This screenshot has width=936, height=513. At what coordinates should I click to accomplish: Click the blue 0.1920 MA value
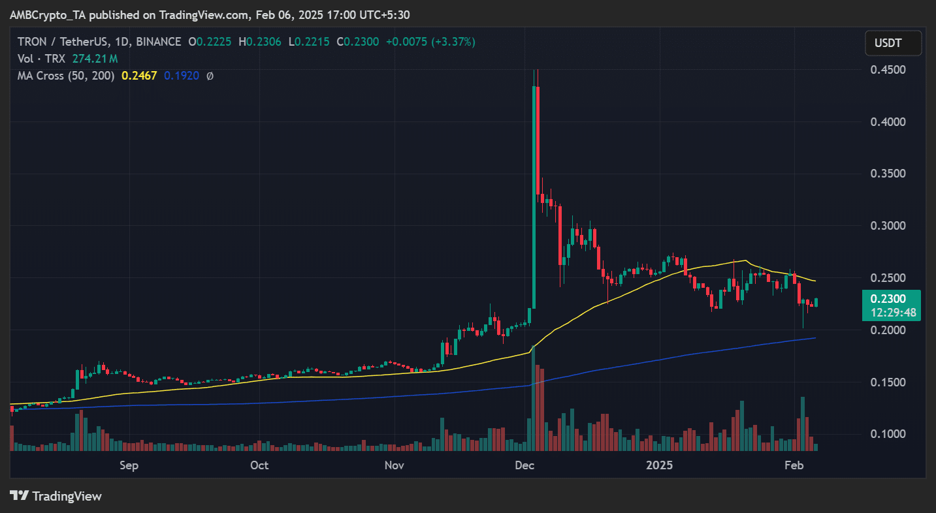coord(181,76)
